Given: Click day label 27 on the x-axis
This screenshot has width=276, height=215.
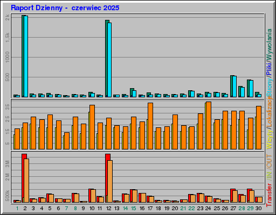Looking at the screenshot, I should [233, 209].
